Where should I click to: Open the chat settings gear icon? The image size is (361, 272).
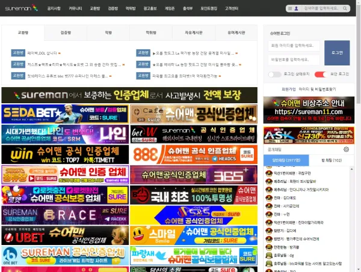coord(346,150)
